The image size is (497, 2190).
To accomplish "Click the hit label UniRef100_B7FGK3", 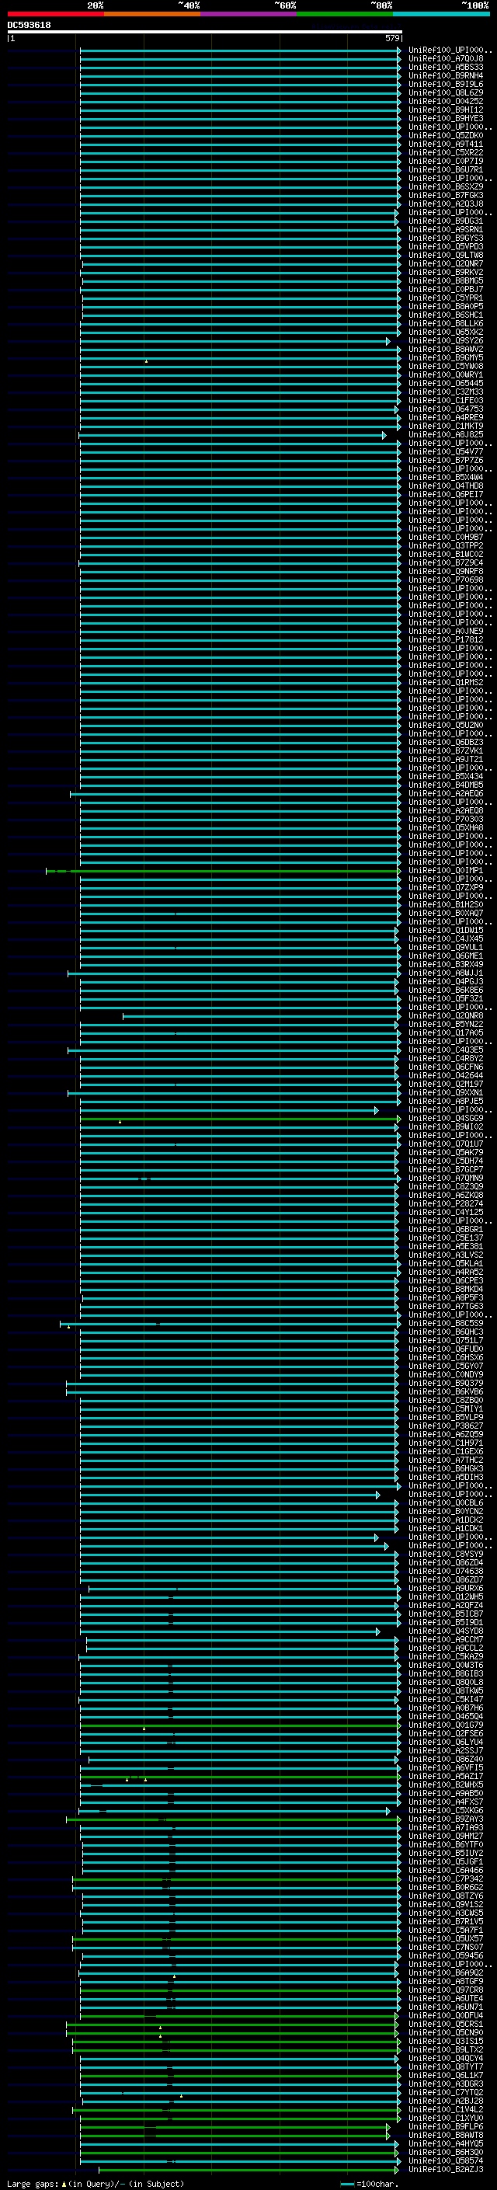I will [446, 196].
